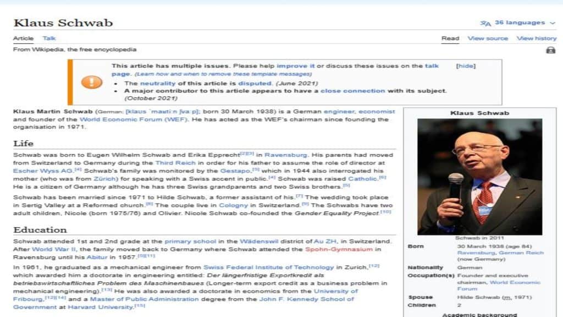Click the language translation icon
This screenshot has width=563, height=317.
click(485, 23)
